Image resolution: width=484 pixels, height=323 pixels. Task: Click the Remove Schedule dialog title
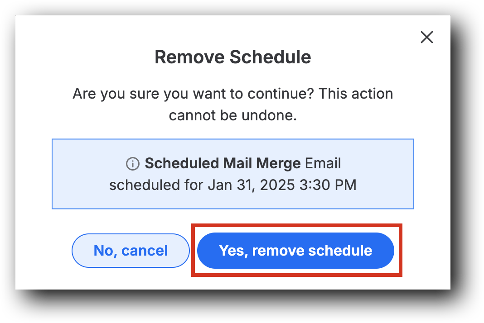(233, 57)
